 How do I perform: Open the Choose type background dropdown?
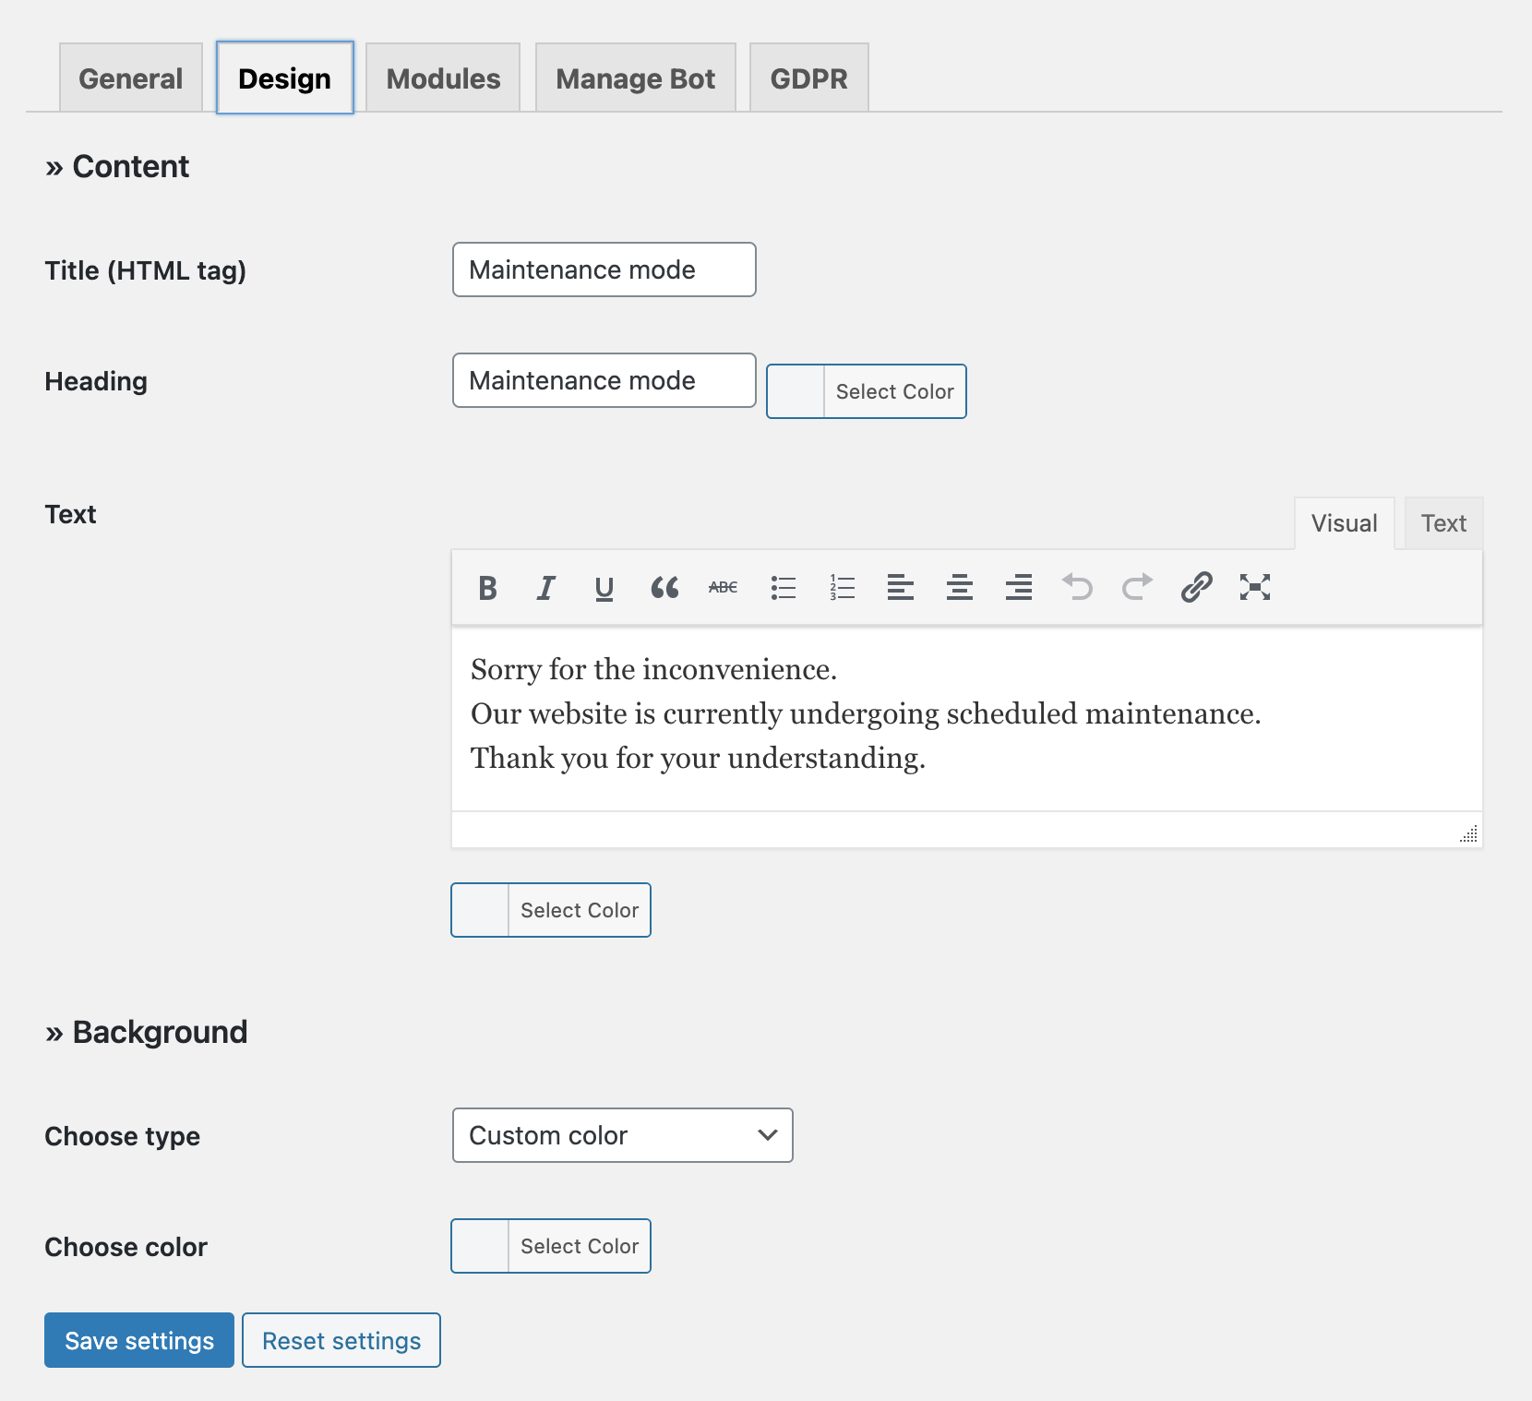[623, 1135]
